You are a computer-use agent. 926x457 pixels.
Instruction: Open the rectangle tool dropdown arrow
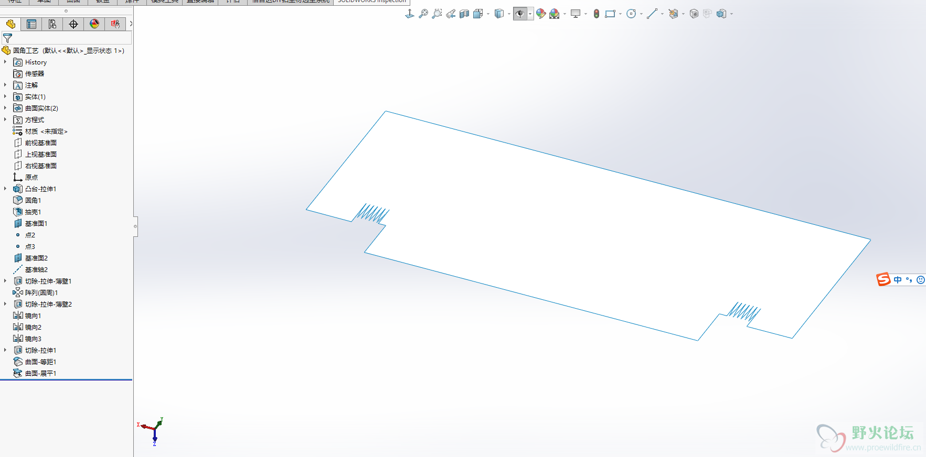pos(620,14)
